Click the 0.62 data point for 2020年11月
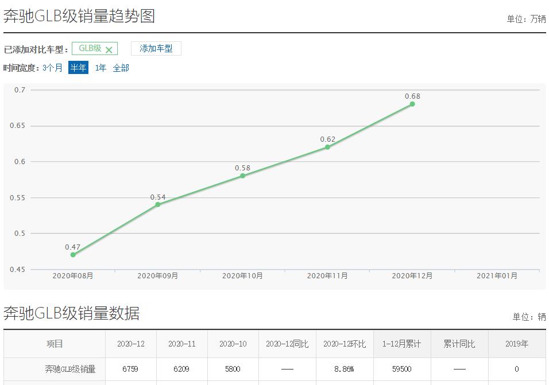The image size is (549, 385). (x=327, y=147)
